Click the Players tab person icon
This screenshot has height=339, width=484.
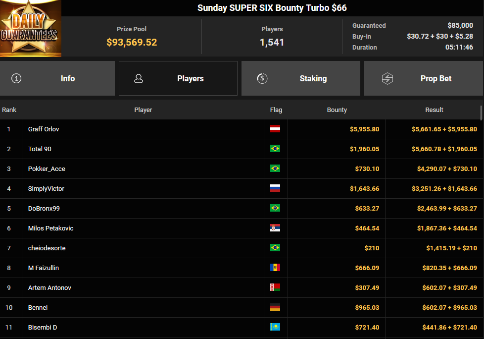click(139, 78)
